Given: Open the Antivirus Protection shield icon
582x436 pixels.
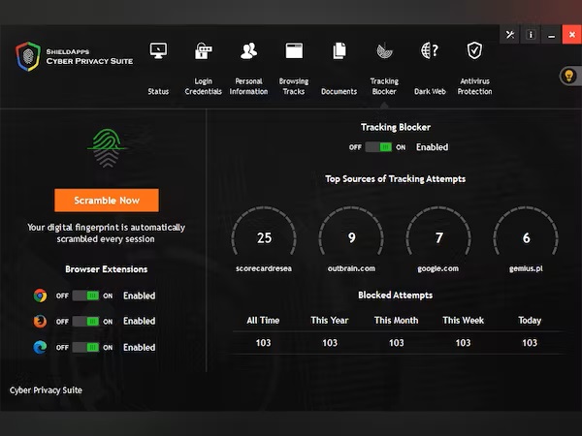Looking at the screenshot, I should point(474,50).
